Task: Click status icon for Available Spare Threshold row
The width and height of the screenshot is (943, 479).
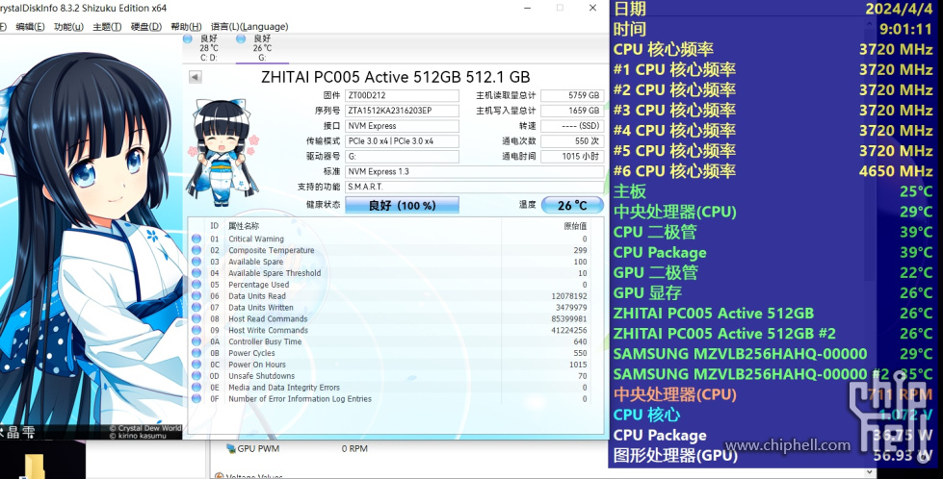Action: click(x=196, y=273)
